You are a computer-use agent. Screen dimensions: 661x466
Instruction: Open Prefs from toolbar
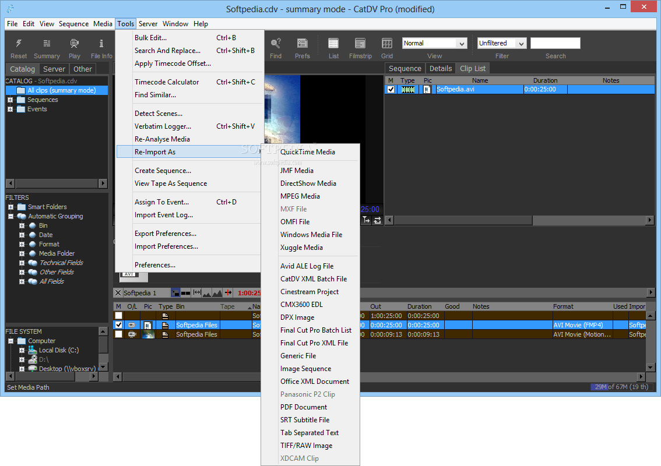(303, 44)
